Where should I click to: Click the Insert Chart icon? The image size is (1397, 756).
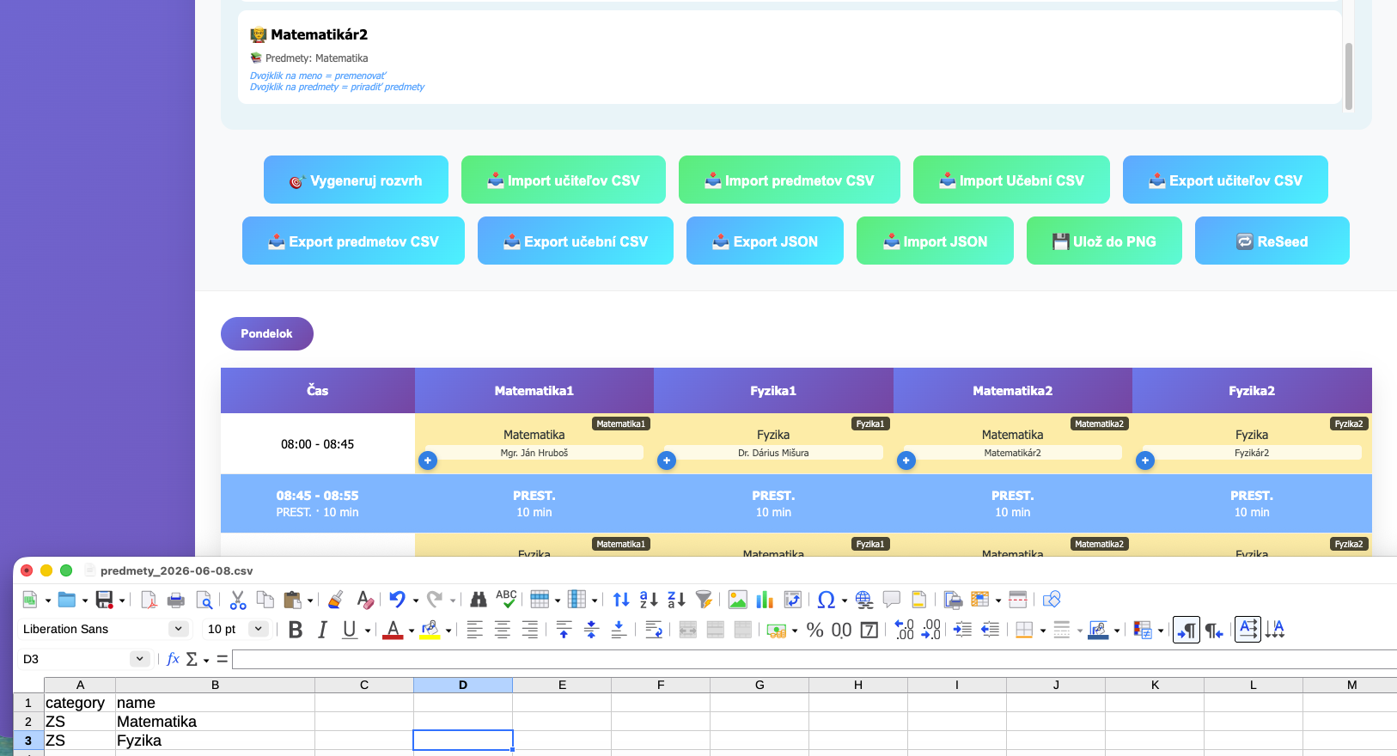click(x=765, y=600)
